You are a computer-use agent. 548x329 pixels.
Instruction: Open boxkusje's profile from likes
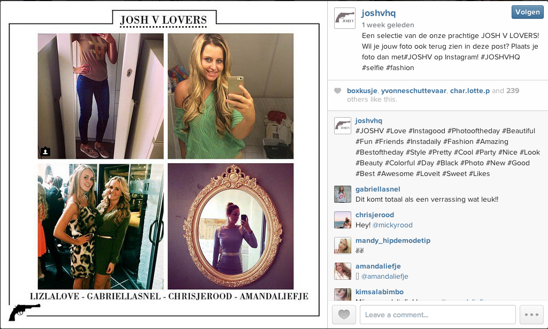point(362,90)
